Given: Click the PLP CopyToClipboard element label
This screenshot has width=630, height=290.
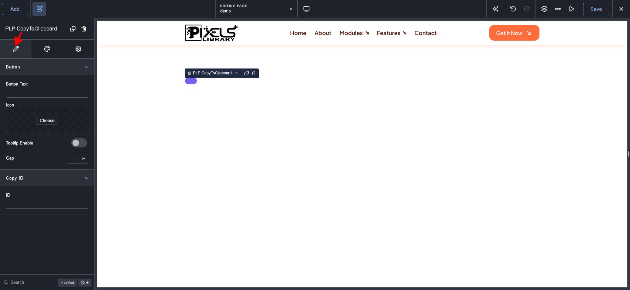Looking at the screenshot, I should [x=212, y=73].
